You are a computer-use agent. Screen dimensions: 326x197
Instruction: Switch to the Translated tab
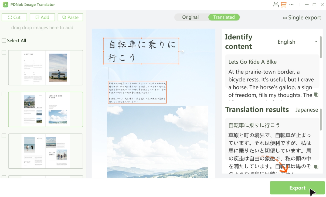coord(224,17)
